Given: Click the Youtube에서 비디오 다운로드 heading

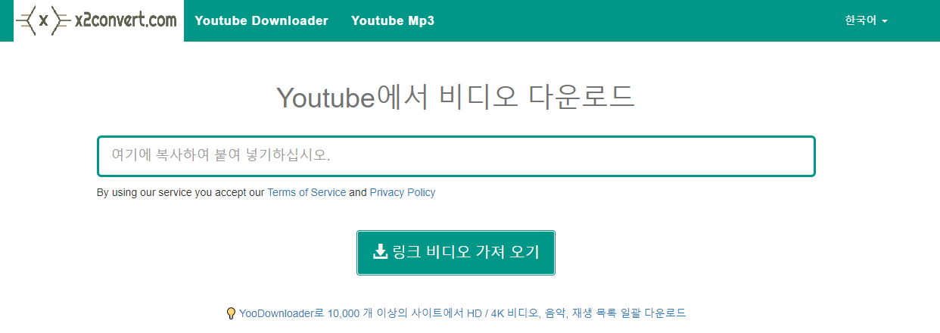Looking at the screenshot, I should click(456, 98).
